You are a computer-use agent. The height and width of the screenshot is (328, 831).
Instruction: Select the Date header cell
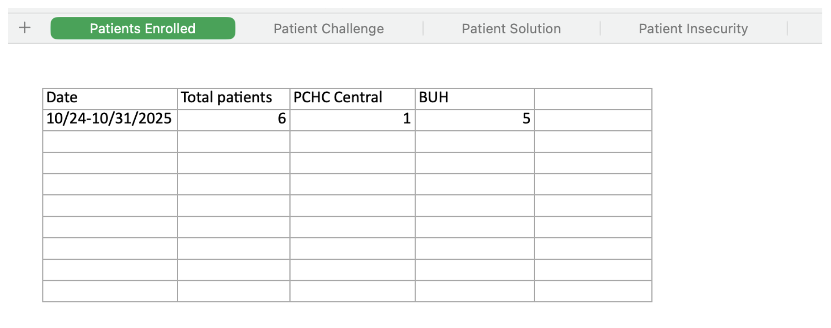(110, 99)
